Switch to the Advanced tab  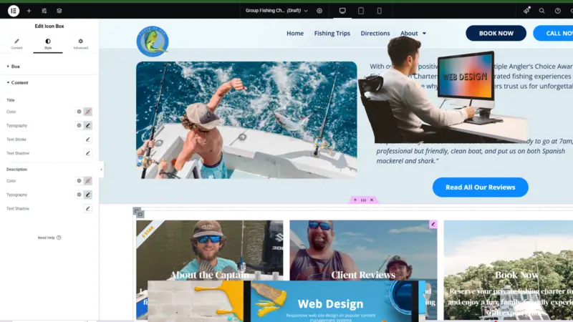80,44
